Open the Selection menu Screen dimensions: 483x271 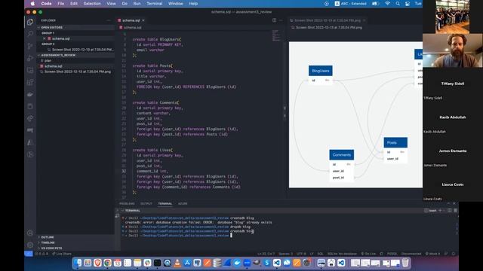click(92, 4)
